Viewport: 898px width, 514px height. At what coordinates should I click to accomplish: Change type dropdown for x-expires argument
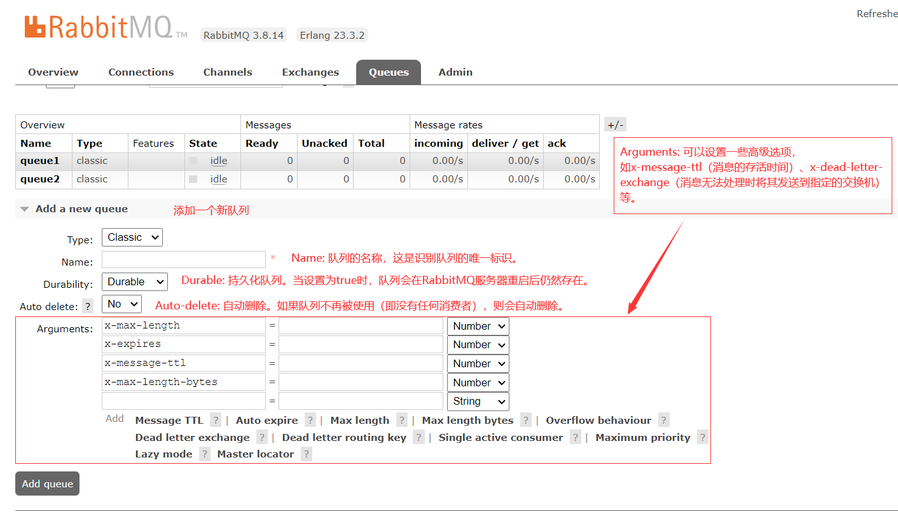478,345
